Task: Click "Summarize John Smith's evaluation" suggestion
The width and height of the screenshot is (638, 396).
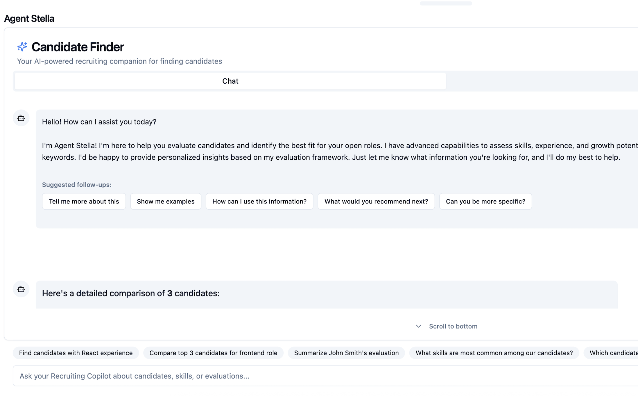Action: 346,353
